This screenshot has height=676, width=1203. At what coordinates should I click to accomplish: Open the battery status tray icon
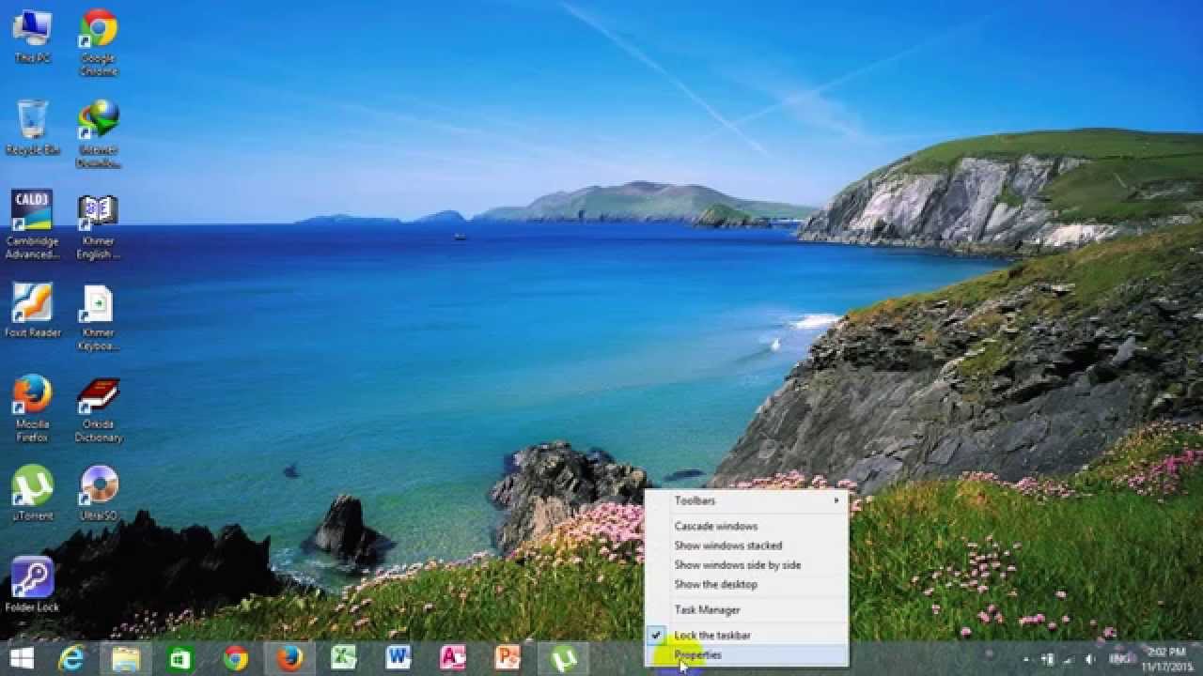(1047, 659)
